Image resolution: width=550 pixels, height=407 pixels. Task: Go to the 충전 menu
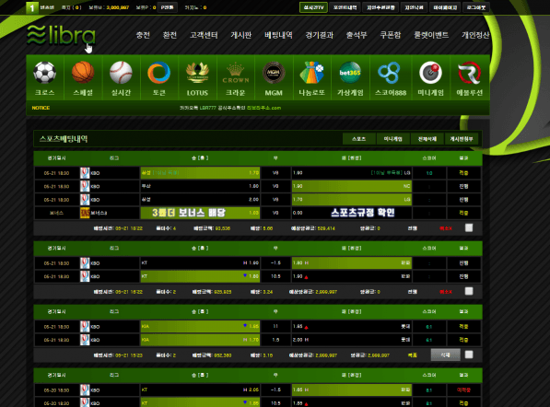tap(143, 35)
